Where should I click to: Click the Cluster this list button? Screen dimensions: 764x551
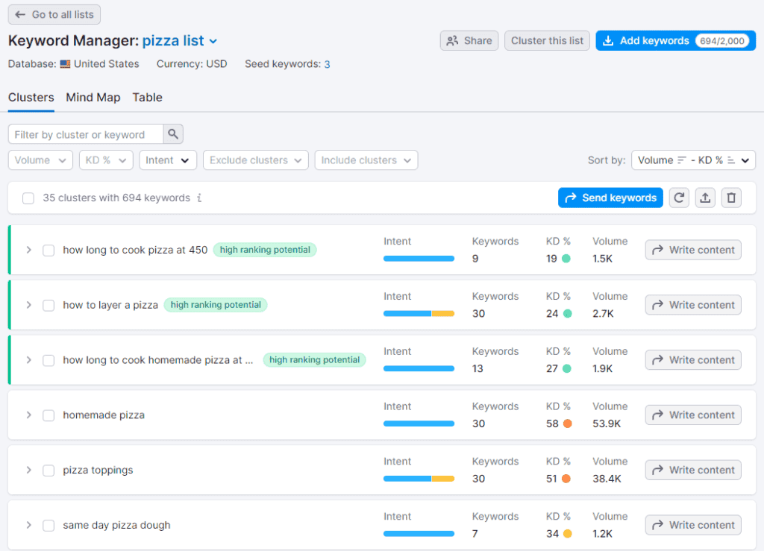(547, 40)
